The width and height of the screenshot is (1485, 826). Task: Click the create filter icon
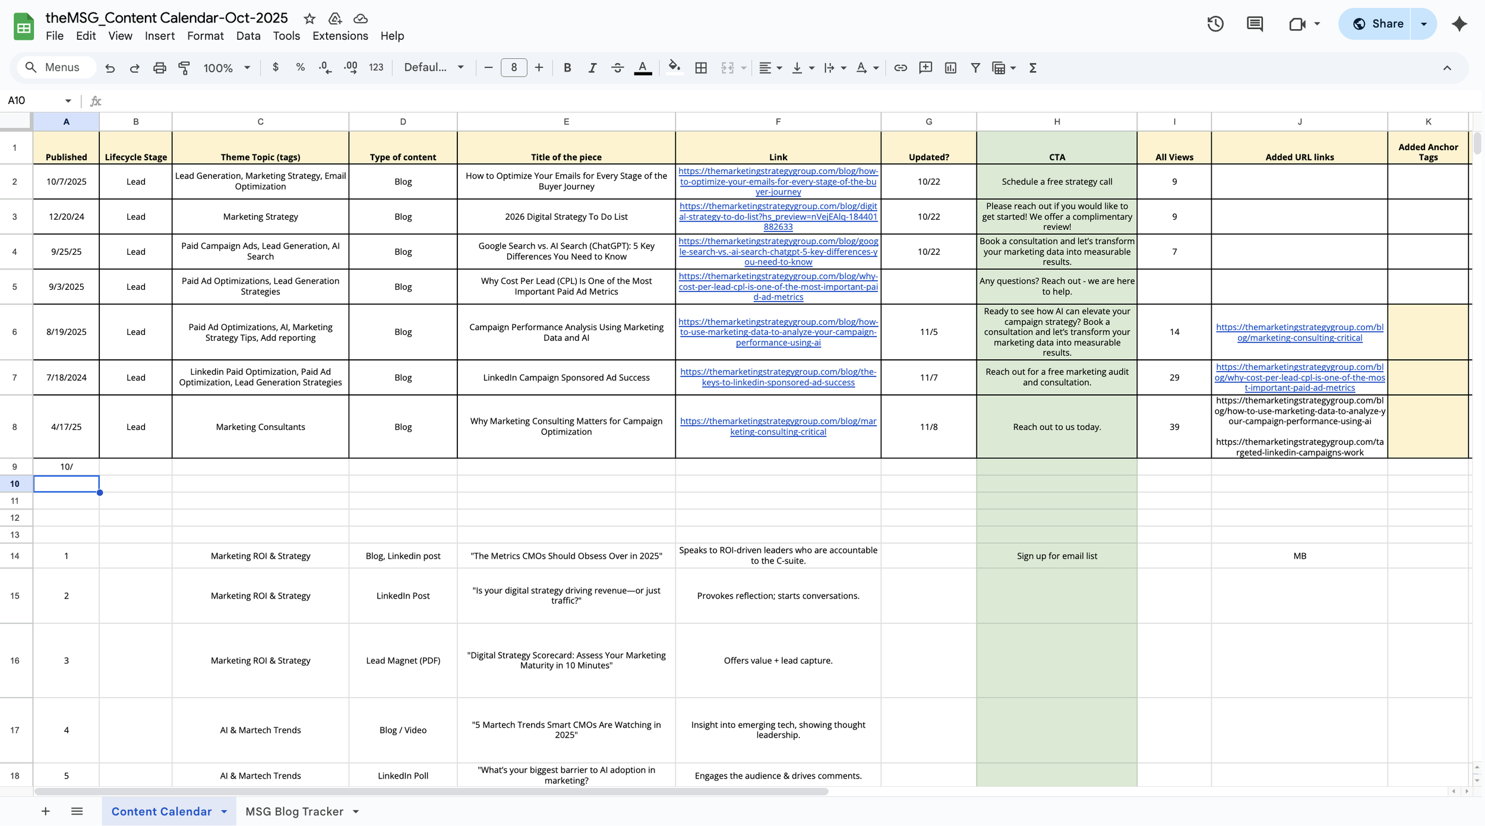[x=975, y=68]
